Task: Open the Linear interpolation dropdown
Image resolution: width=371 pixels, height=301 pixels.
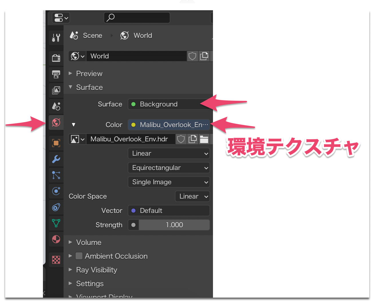Action: 169,153
